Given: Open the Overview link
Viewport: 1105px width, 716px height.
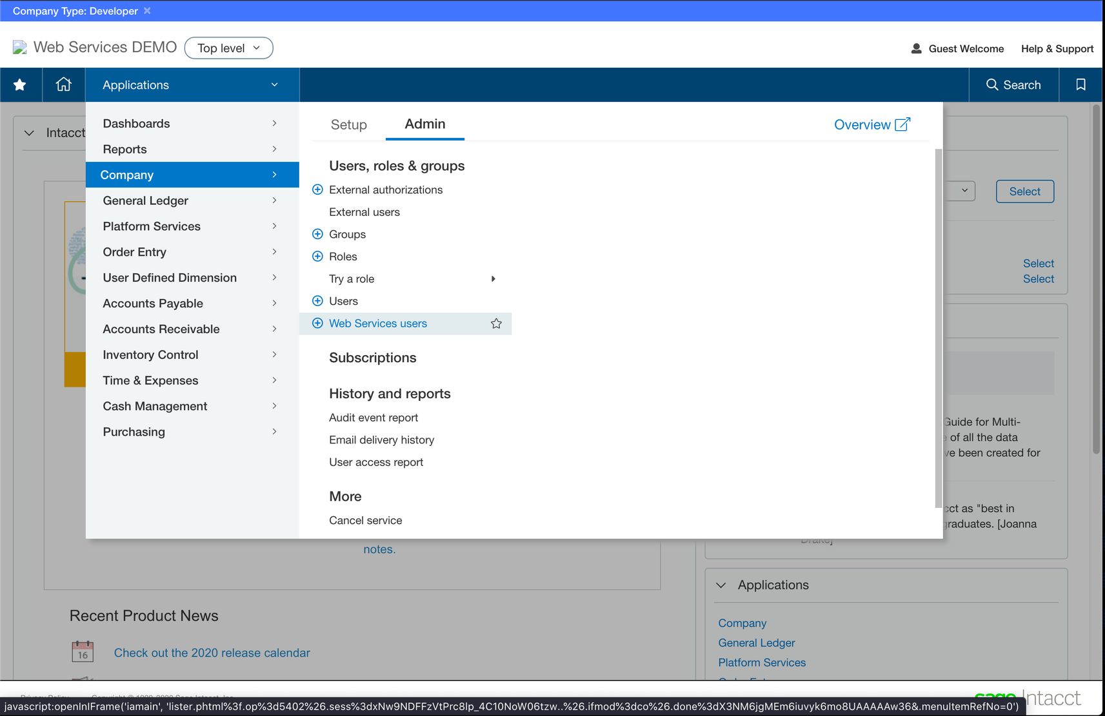Looking at the screenshot, I should point(862,124).
